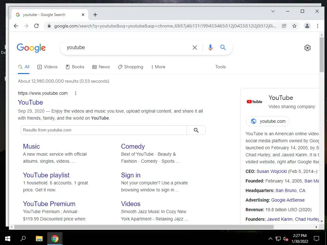The height and width of the screenshot is (245, 327).
Task: Open the Videos sitelink
Action: point(131,204)
